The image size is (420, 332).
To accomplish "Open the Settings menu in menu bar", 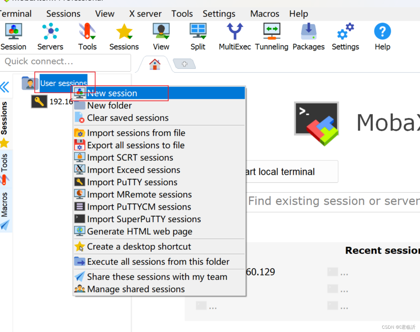I will pyautogui.click(x=219, y=14).
